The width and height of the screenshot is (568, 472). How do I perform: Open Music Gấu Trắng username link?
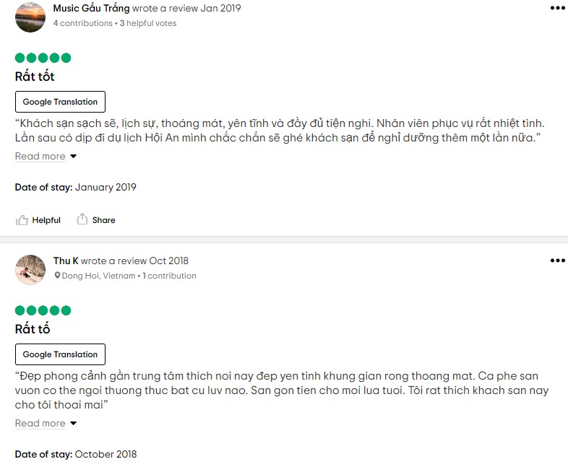point(91,9)
